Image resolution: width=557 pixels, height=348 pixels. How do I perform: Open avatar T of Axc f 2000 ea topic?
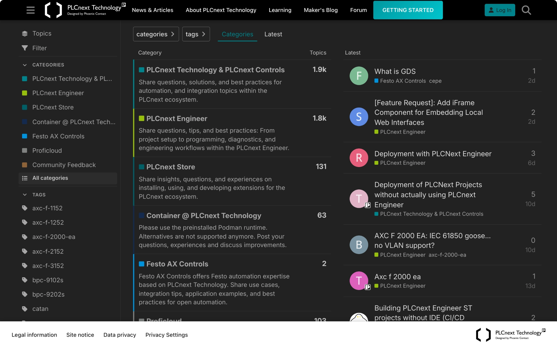pyautogui.click(x=359, y=281)
